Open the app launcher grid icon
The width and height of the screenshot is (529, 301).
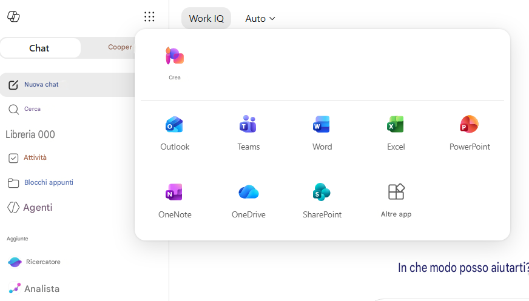(x=149, y=16)
